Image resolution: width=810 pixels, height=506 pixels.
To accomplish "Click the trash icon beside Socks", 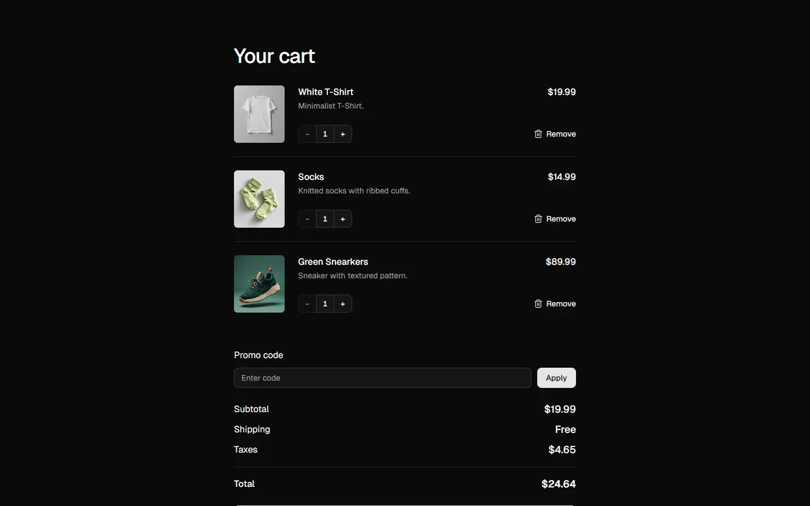I will point(538,219).
